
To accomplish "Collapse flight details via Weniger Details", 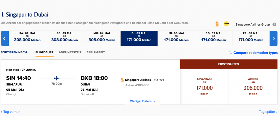I will [x=142, y=101].
